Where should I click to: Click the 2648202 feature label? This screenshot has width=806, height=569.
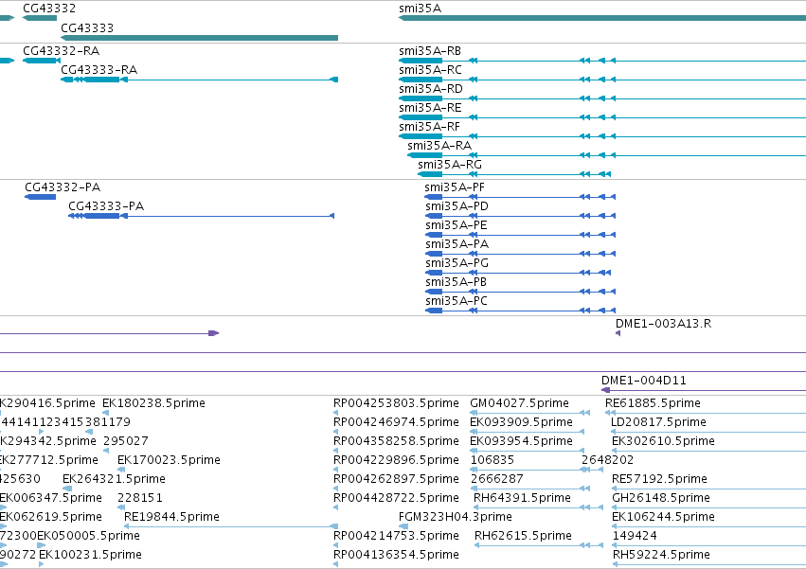[608, 460]
